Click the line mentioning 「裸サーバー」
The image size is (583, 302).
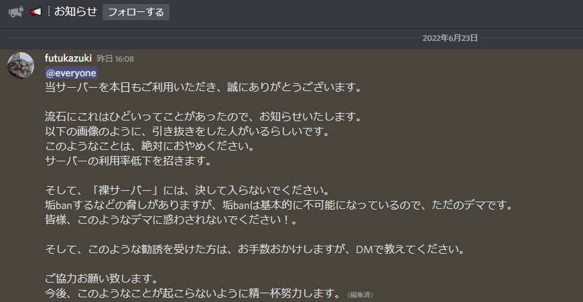(188, 190)
